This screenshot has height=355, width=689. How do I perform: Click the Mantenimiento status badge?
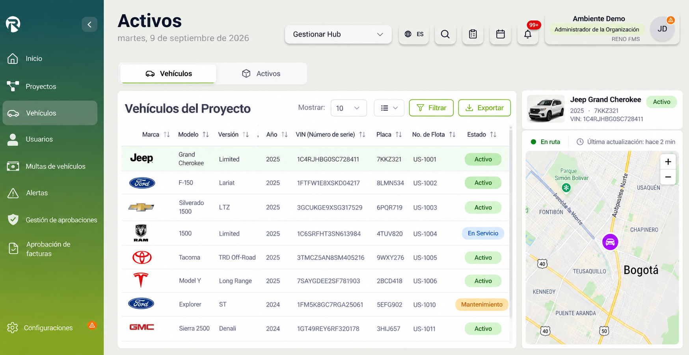482,305
